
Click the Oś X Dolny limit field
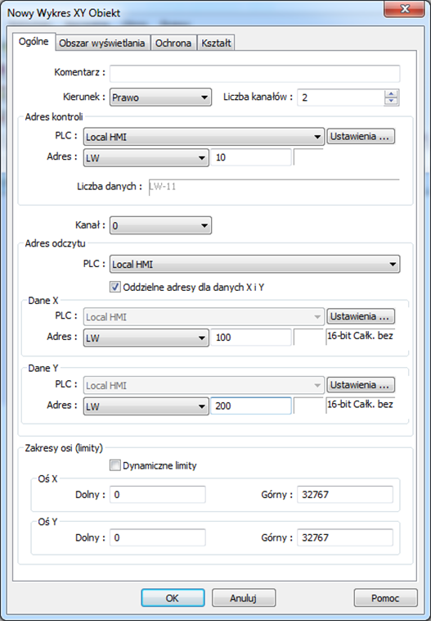[158, 495]
